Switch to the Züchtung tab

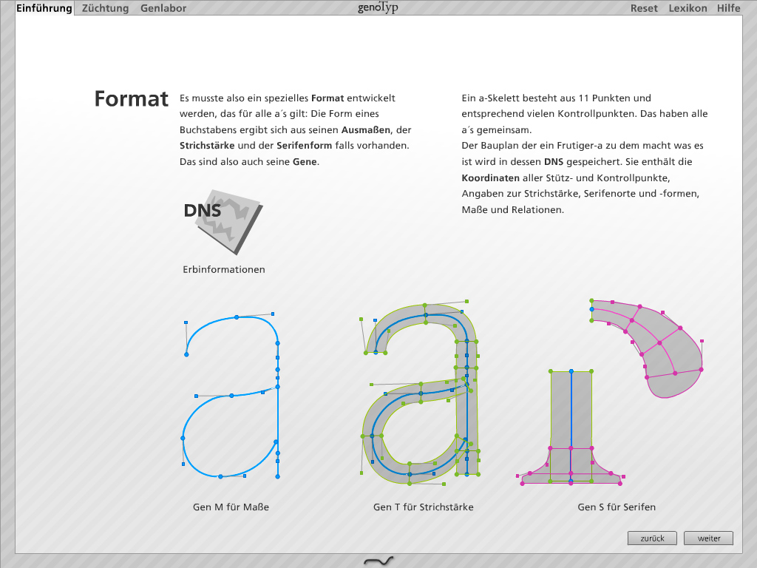pos(105,8)
